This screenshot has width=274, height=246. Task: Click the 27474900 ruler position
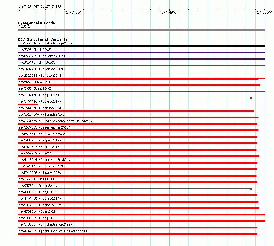pos(169,12)
